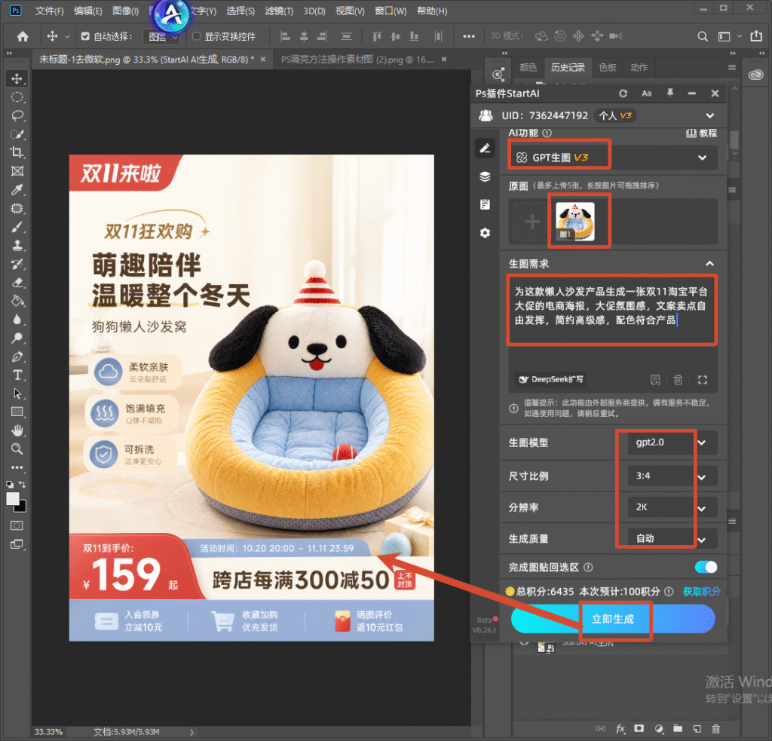Collapse the 生图需求 section
Screen dimensions: 772x741
(x=709, y=264)
